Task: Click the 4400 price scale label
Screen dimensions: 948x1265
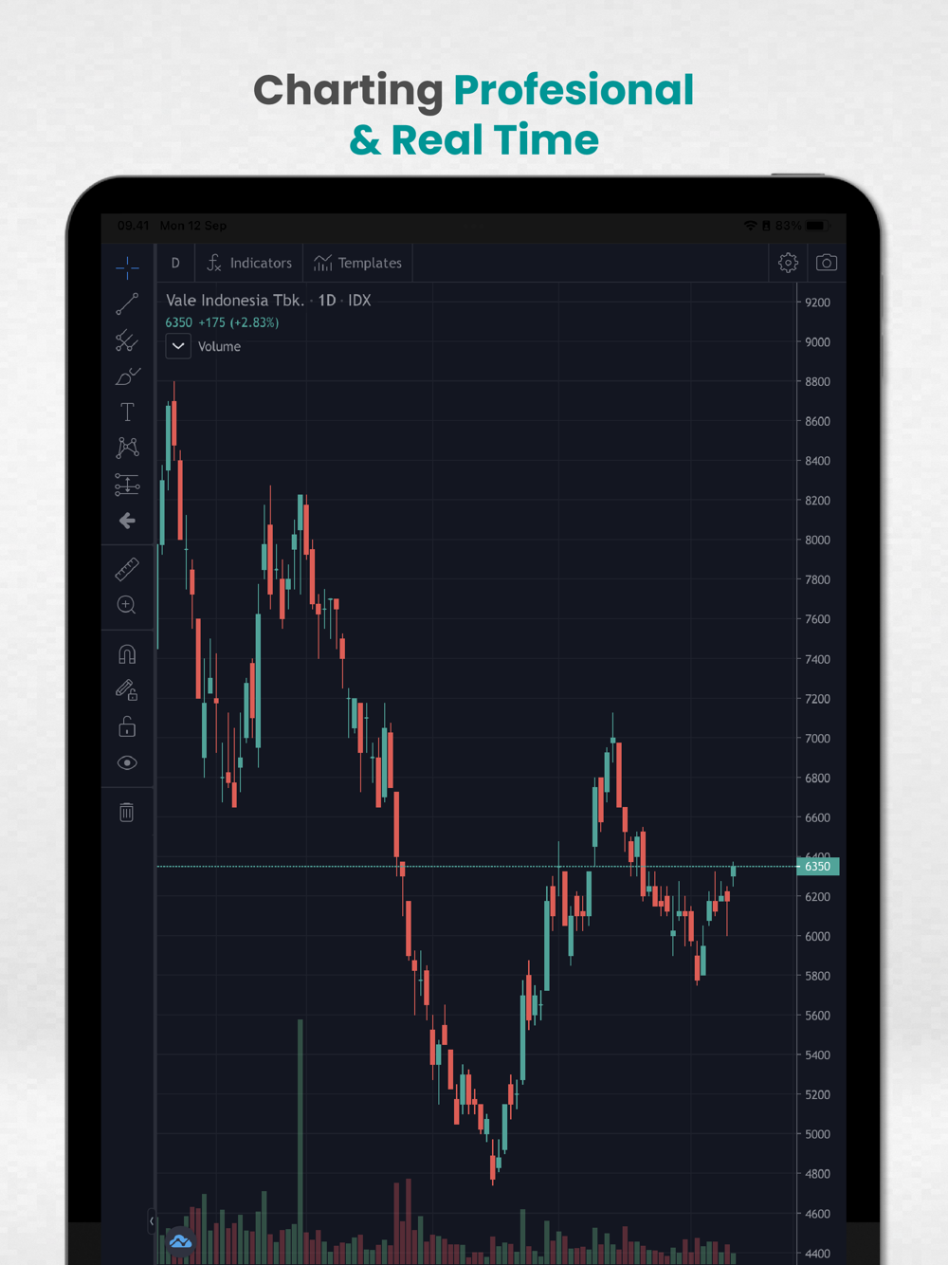Action: tap(817, 1254)
